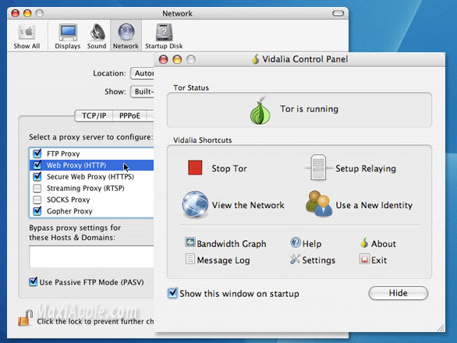Click the Exit red X icon
This screenshot has width=457, height=343.
[364, 259]
